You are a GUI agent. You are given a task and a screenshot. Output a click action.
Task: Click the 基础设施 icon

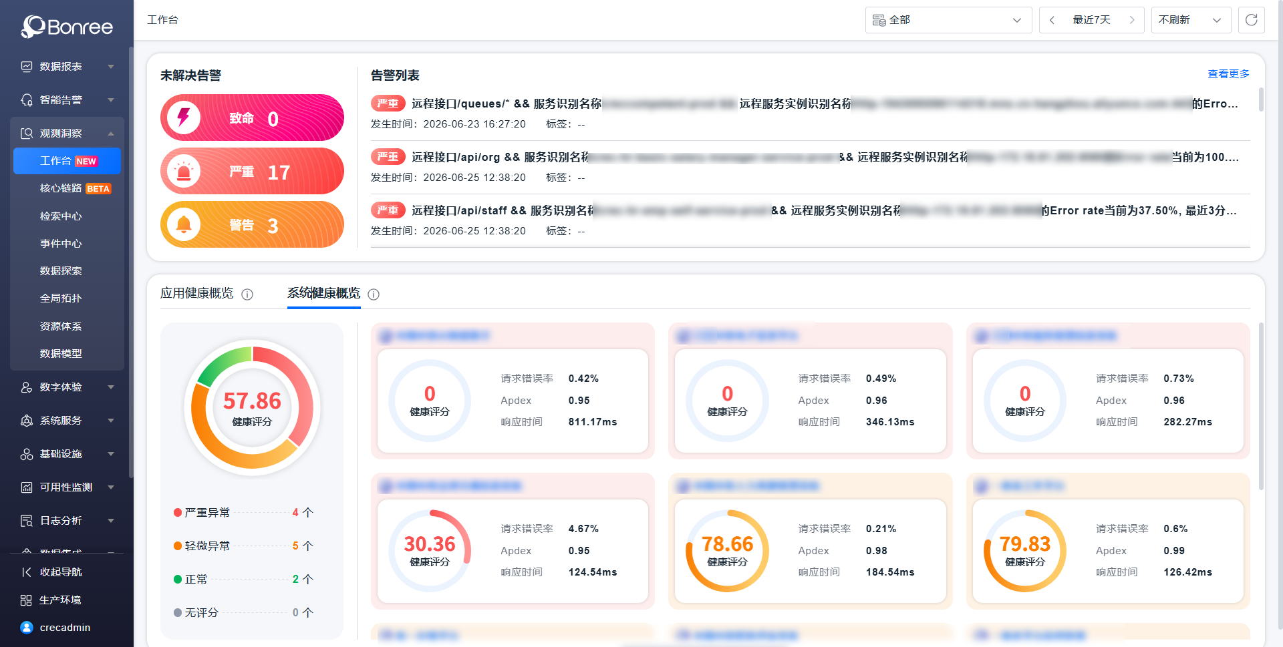click(x=27, y=454)
